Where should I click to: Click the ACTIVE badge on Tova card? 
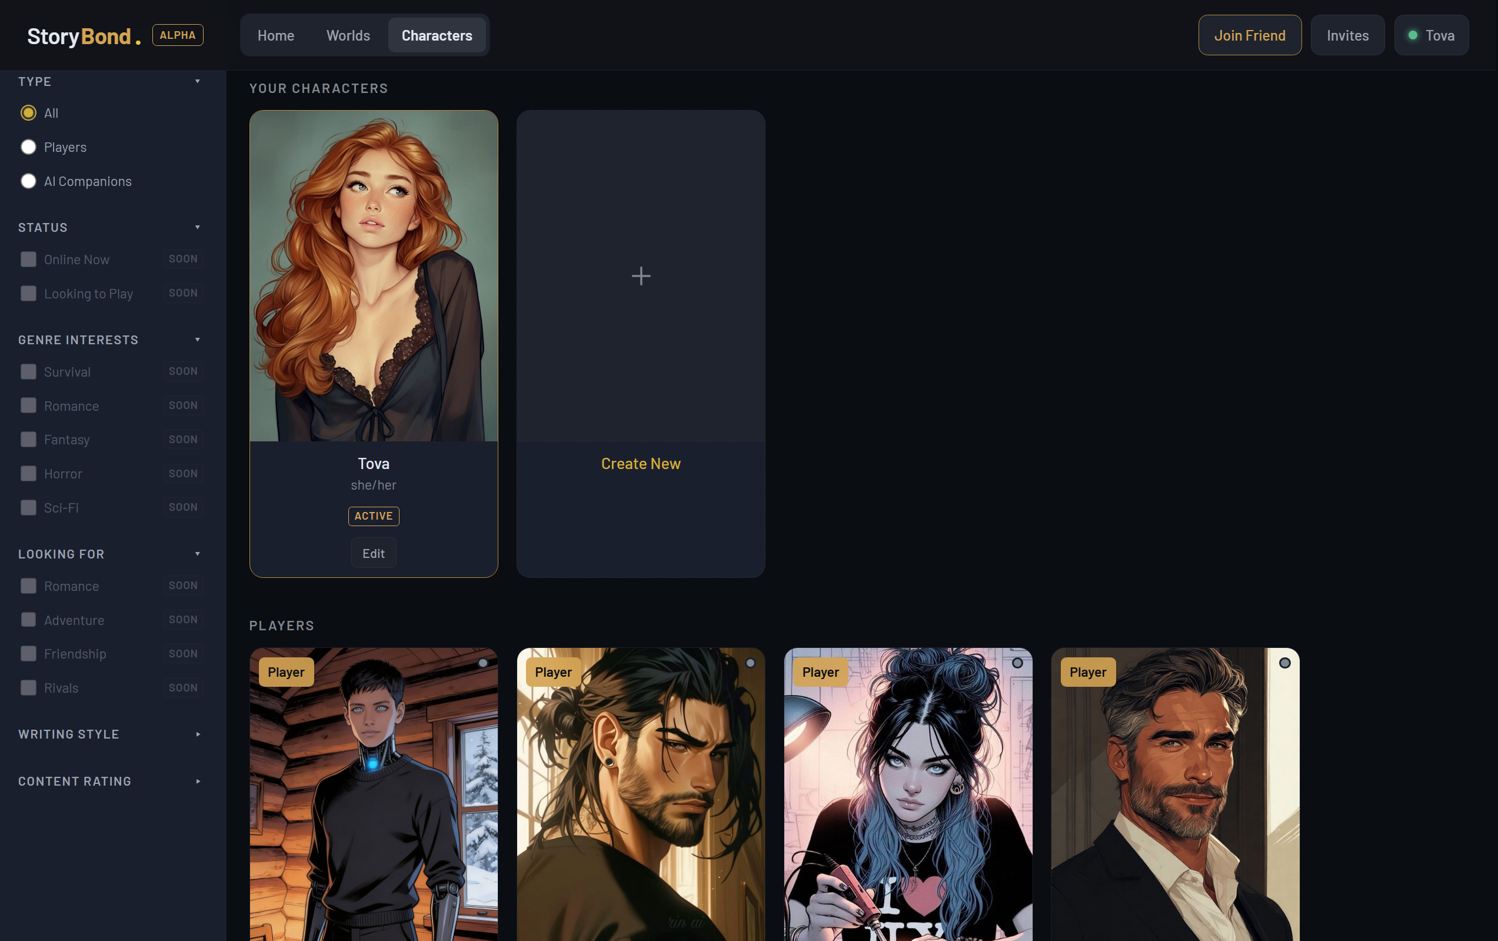(373, 516)
